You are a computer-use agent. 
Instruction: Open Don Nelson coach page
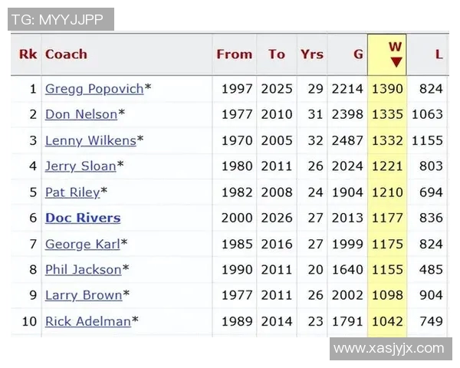[x=81, y=115]
